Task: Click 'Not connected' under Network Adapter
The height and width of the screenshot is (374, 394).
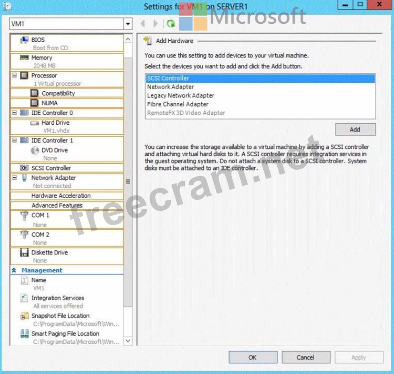Action: pos(52,186)
